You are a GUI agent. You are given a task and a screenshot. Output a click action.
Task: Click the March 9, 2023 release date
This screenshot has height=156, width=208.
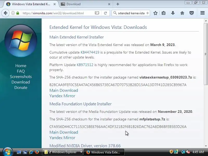[162, 45]
